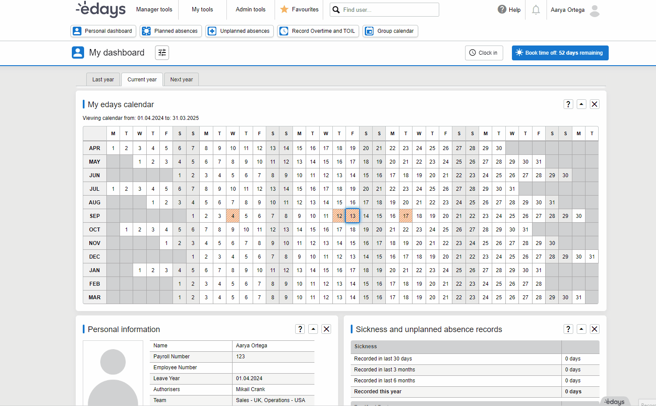Click hatched 17 September absence day
656x406 pixels.
pos(406,216)
